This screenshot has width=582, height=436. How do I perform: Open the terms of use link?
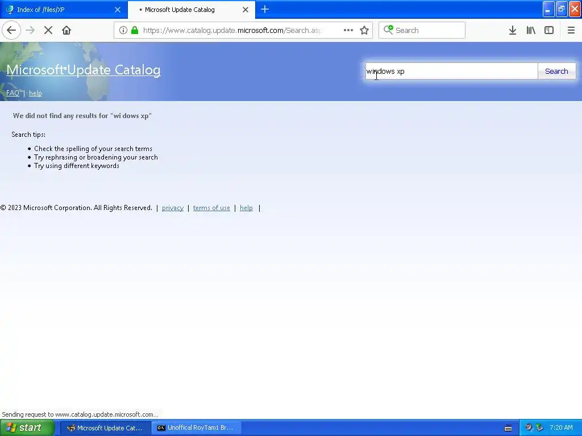211,208
